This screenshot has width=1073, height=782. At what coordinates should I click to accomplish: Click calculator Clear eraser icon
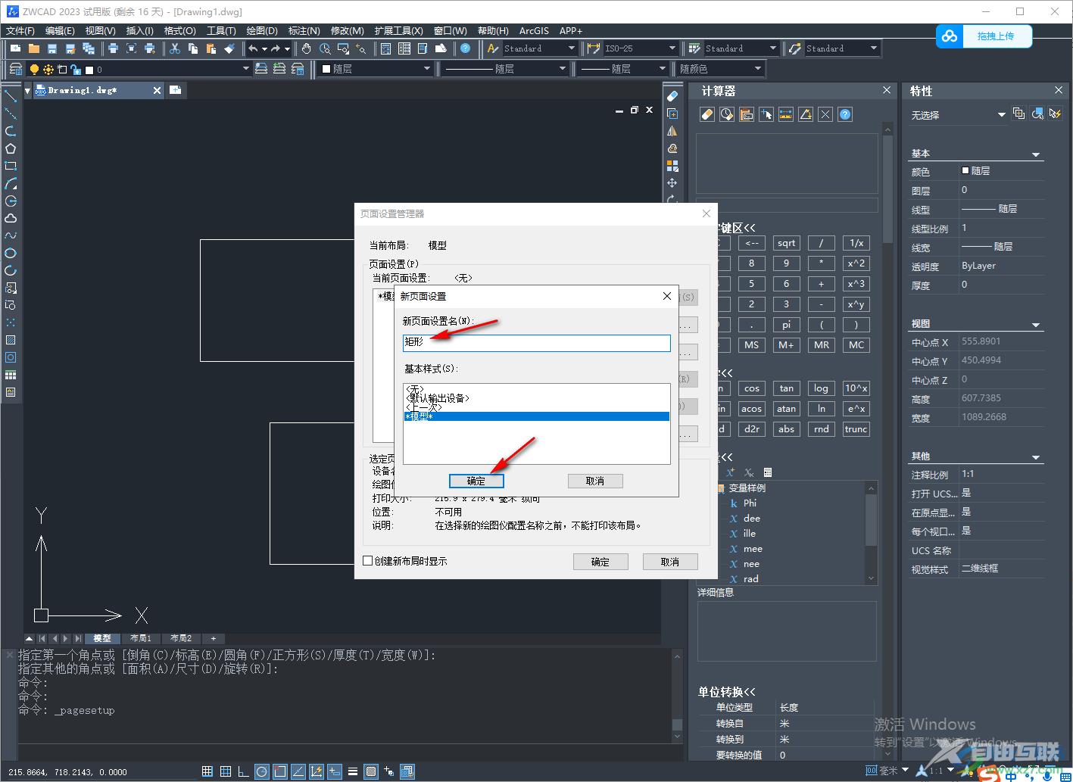point(707,114)
